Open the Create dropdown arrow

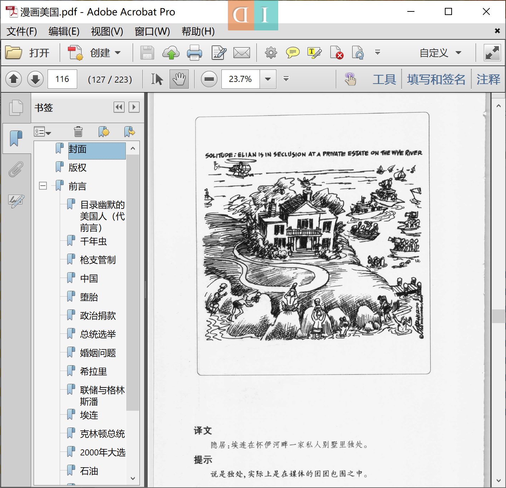118,53
